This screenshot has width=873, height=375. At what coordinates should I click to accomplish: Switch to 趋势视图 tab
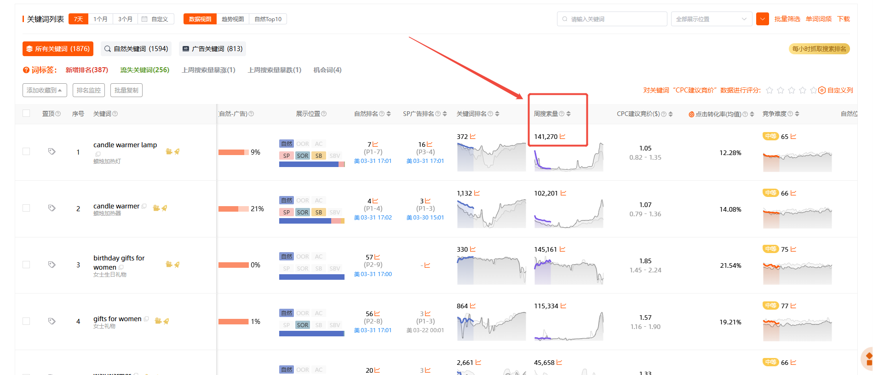[233, 19]
